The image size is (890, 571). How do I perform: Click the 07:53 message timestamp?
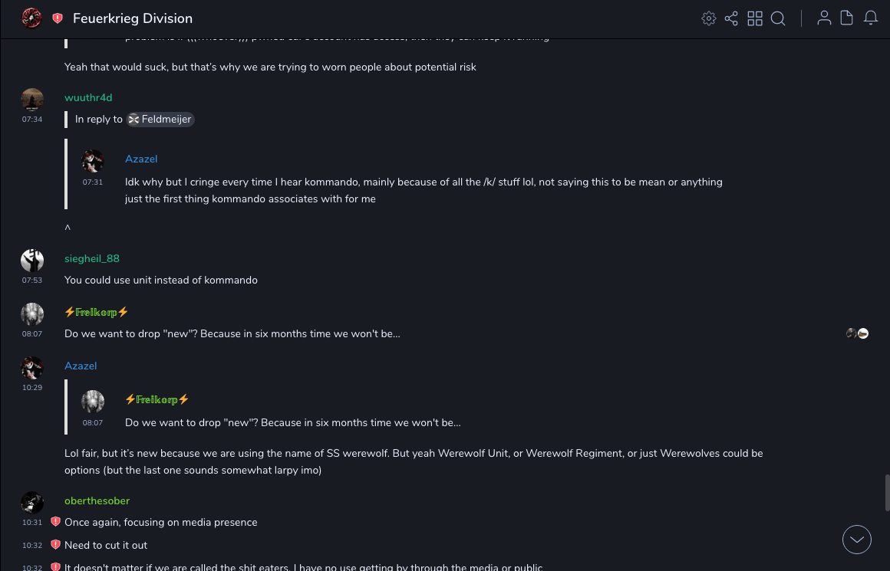click(x=32, y=281)
